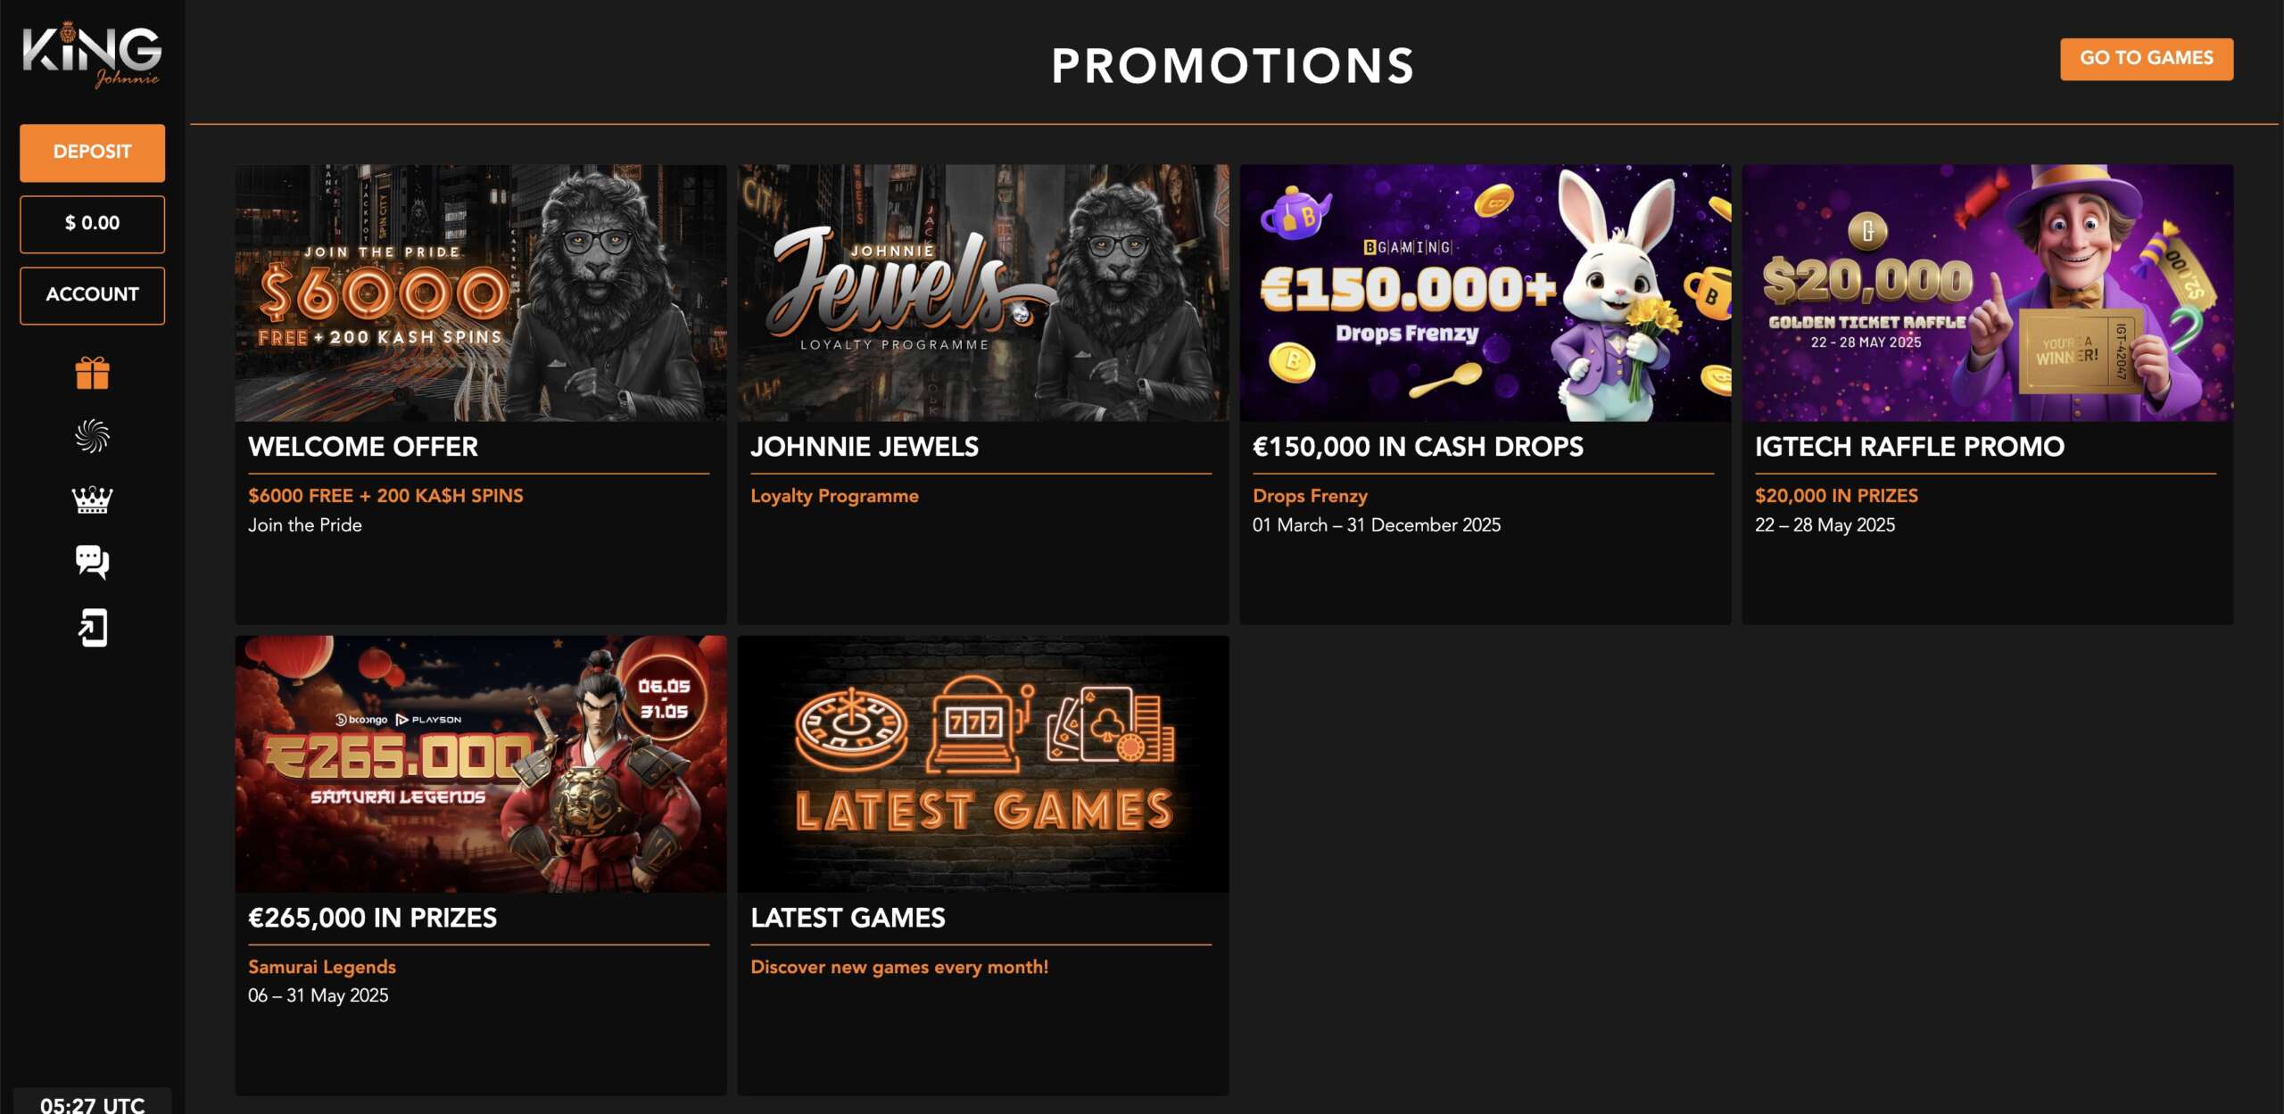2284x1114 pixels.
Task: Click Go To Games button
Action: [2146, 59]
